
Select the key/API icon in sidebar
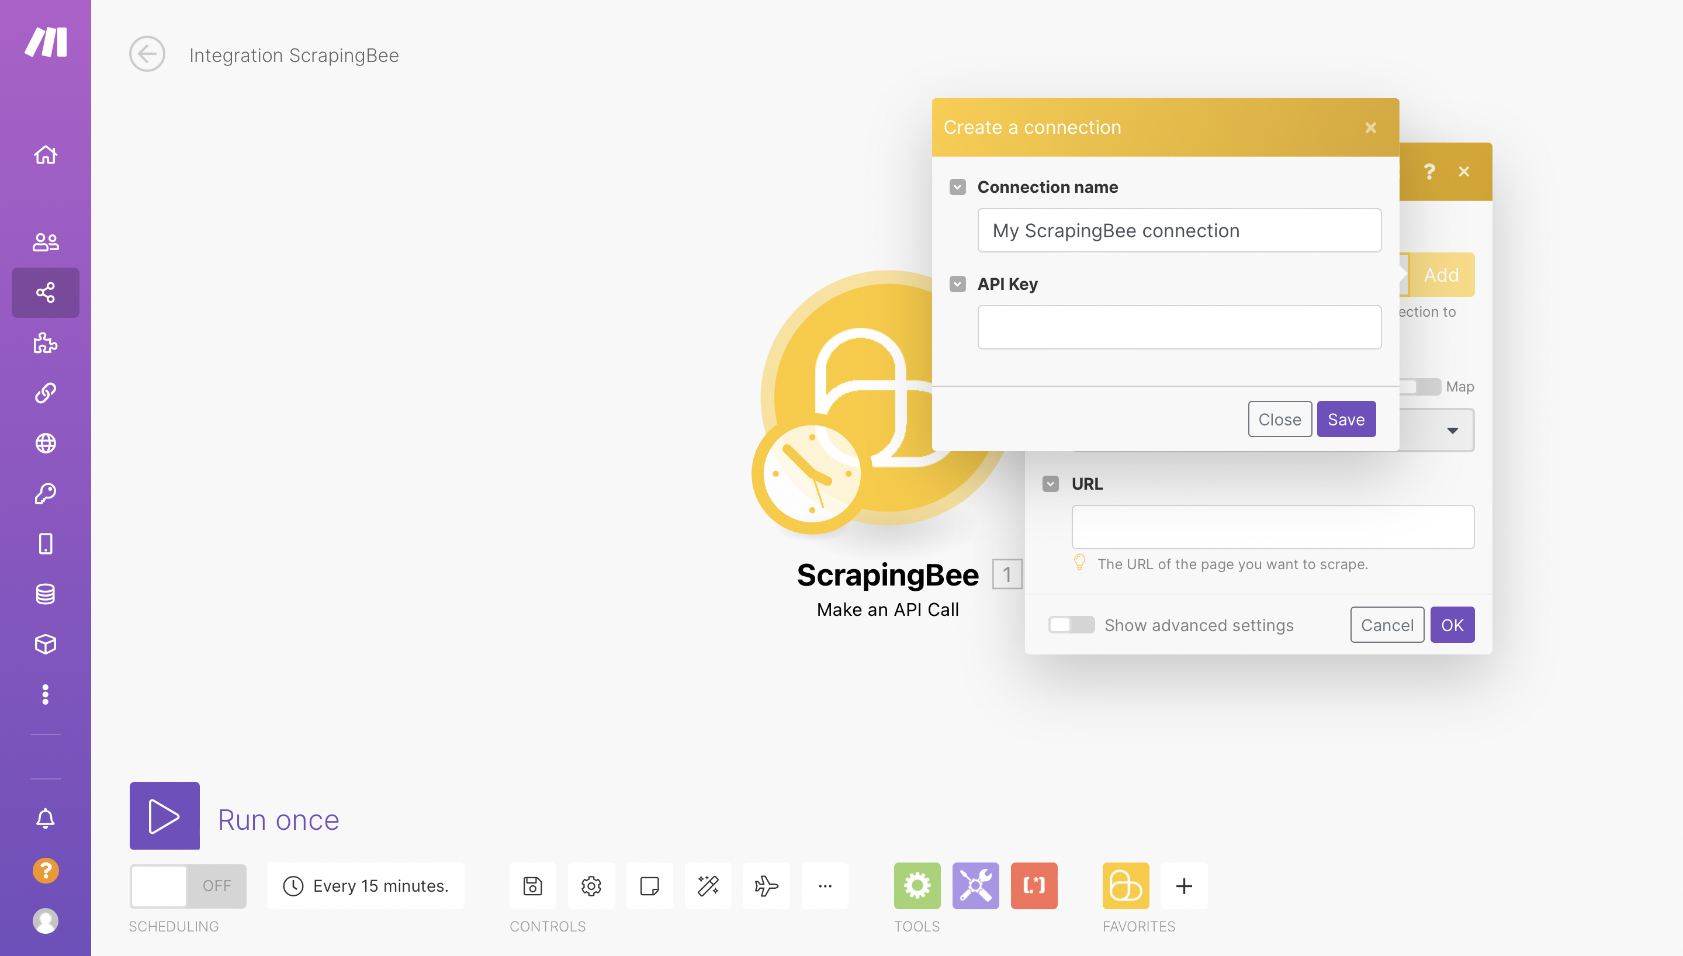[45, 495]
